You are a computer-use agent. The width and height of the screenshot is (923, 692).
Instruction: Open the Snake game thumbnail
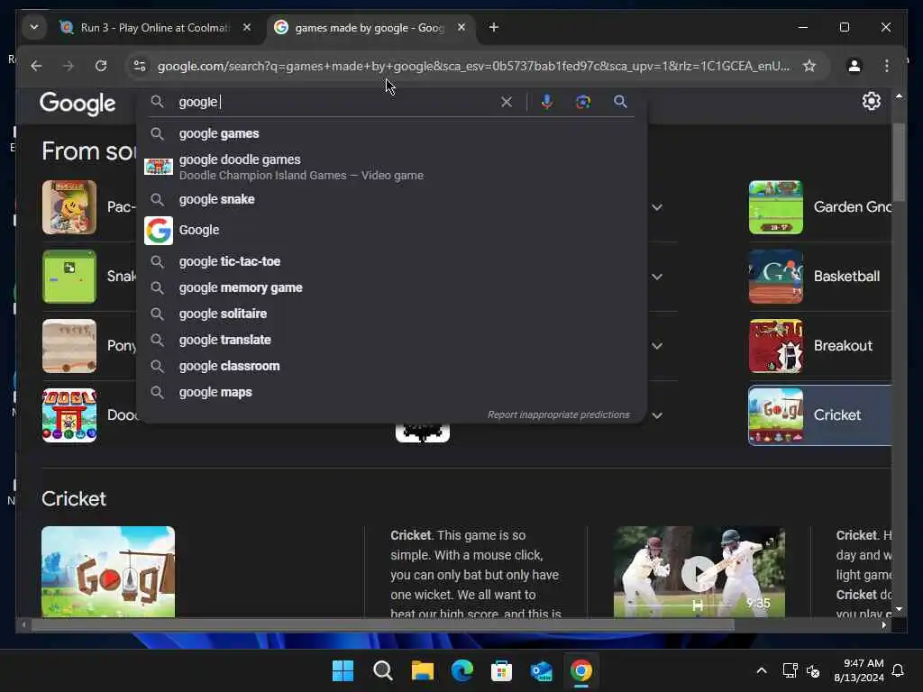coord(69,277)
